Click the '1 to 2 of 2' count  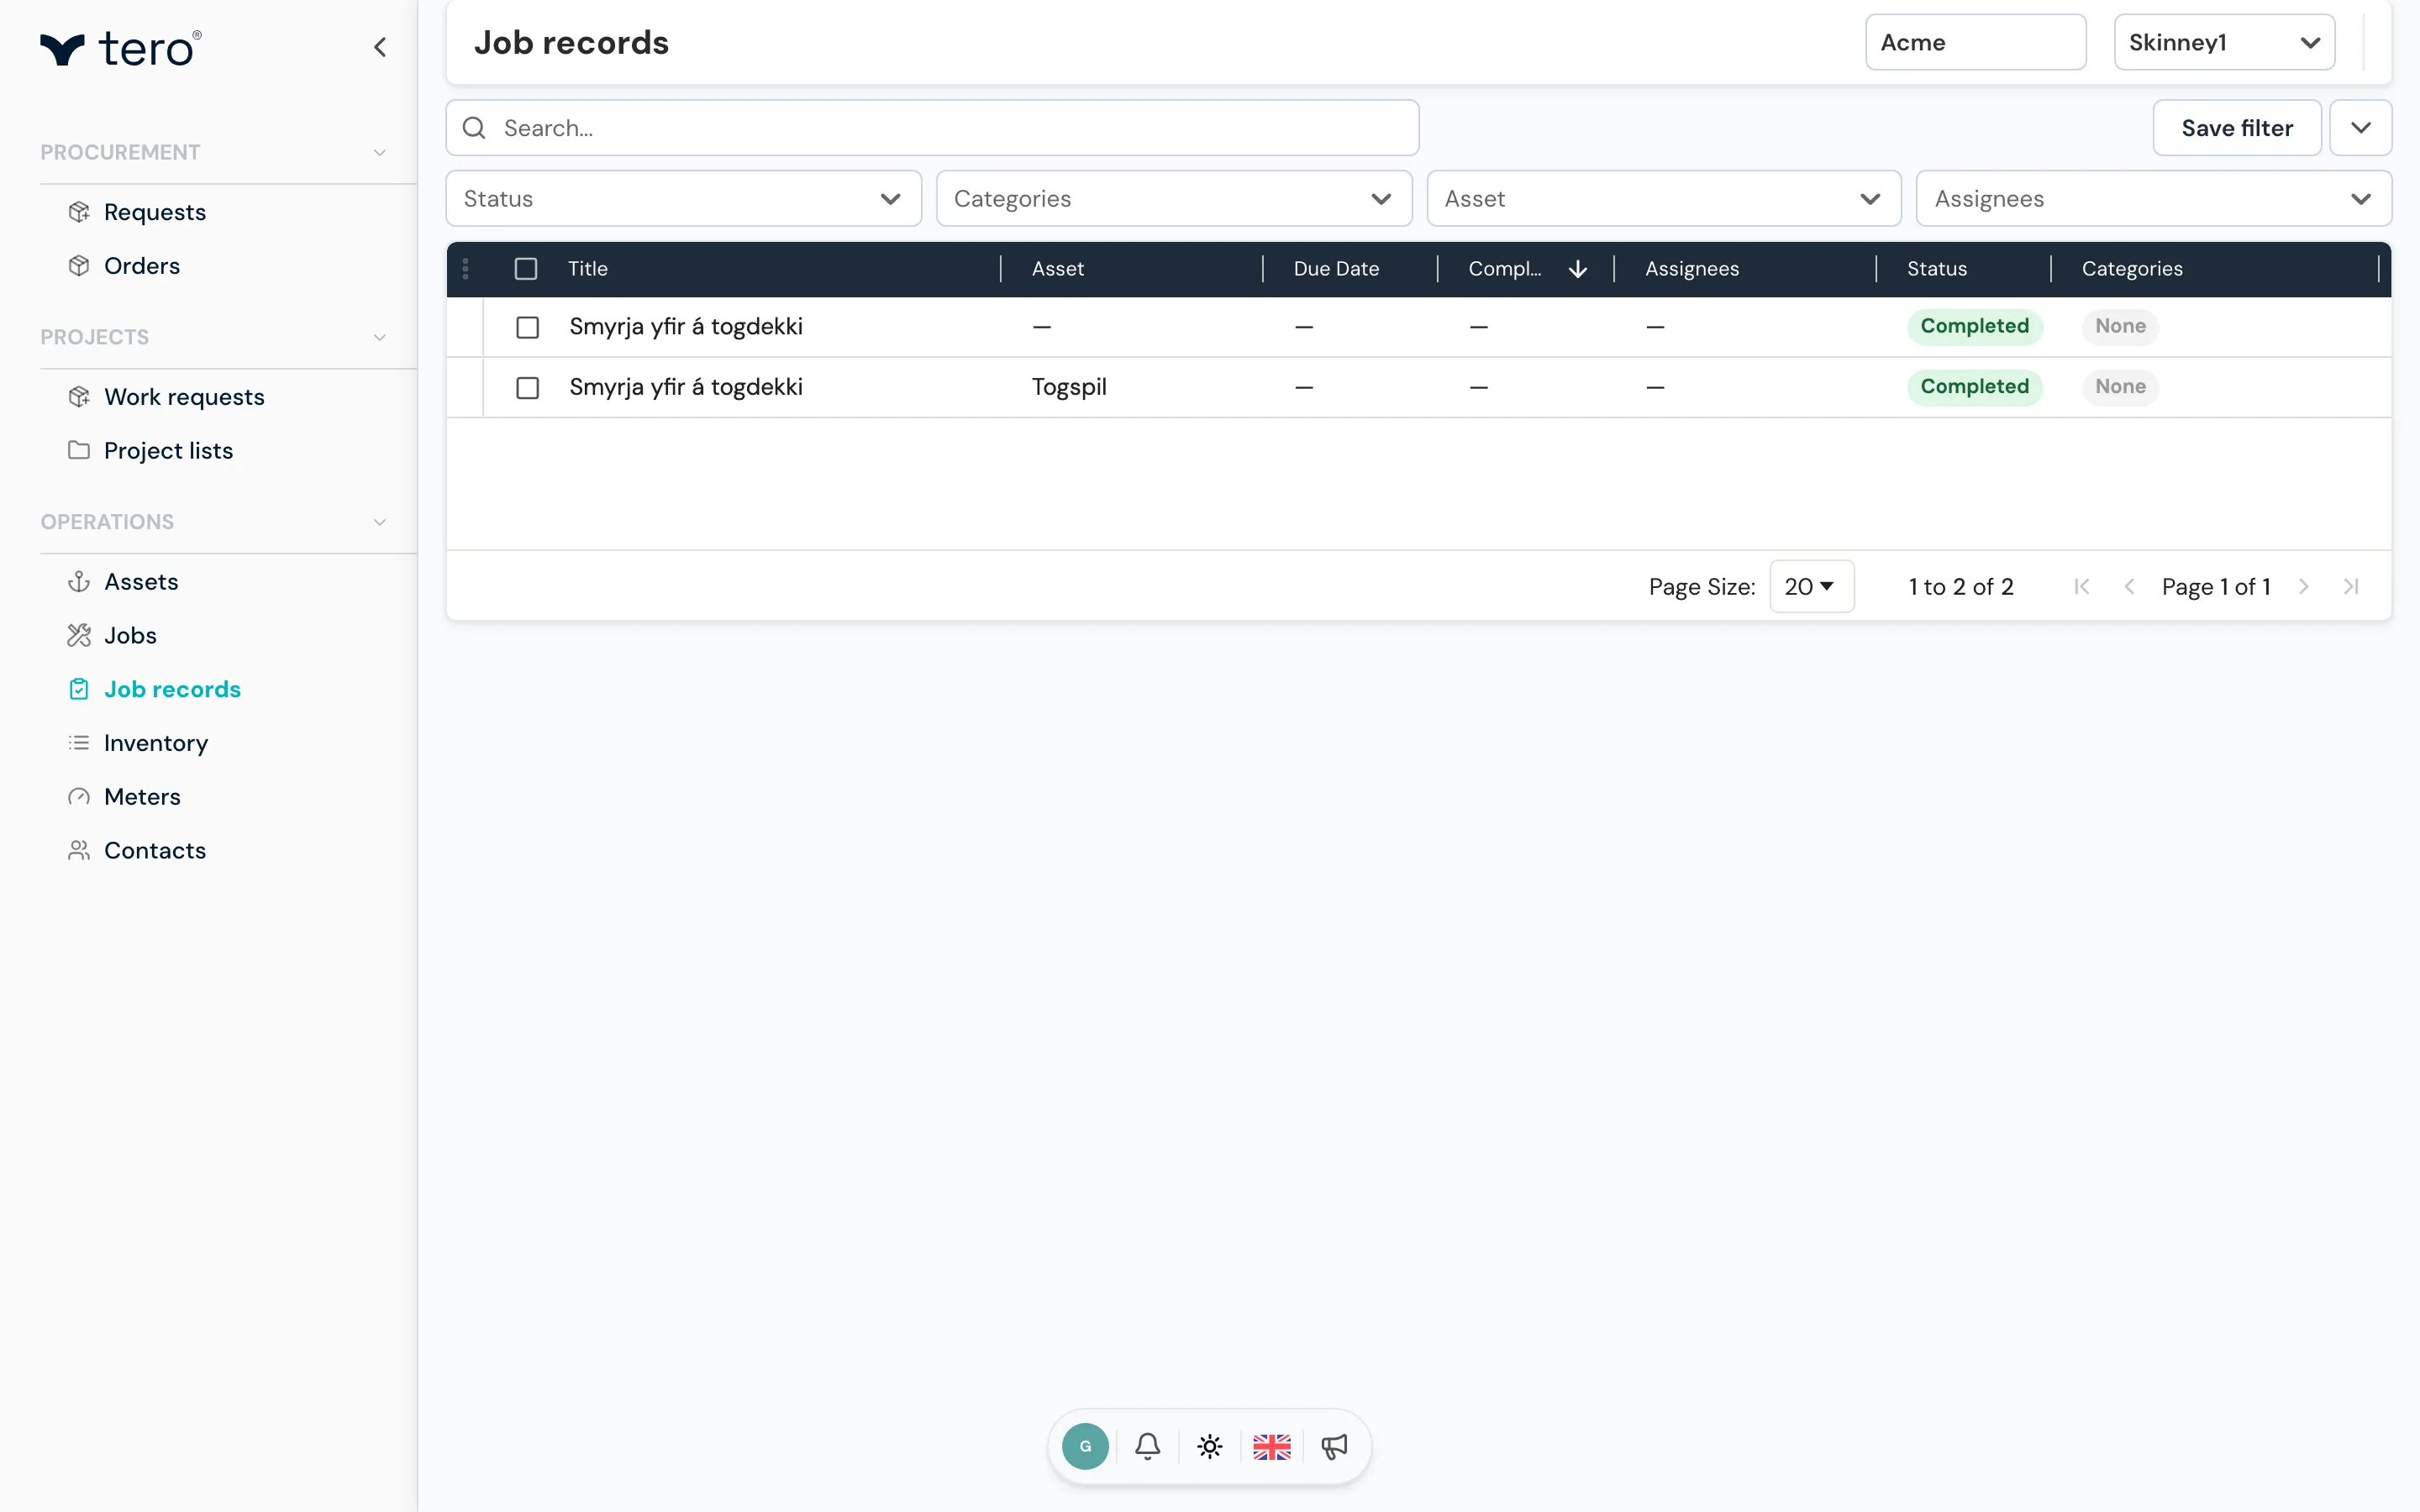click(x=1961, y=587)
